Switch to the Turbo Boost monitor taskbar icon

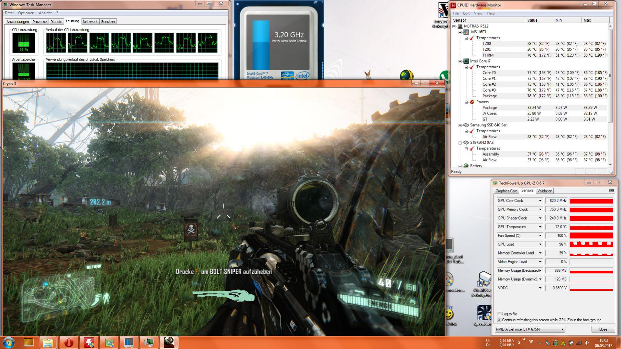(x=129, y=343)
